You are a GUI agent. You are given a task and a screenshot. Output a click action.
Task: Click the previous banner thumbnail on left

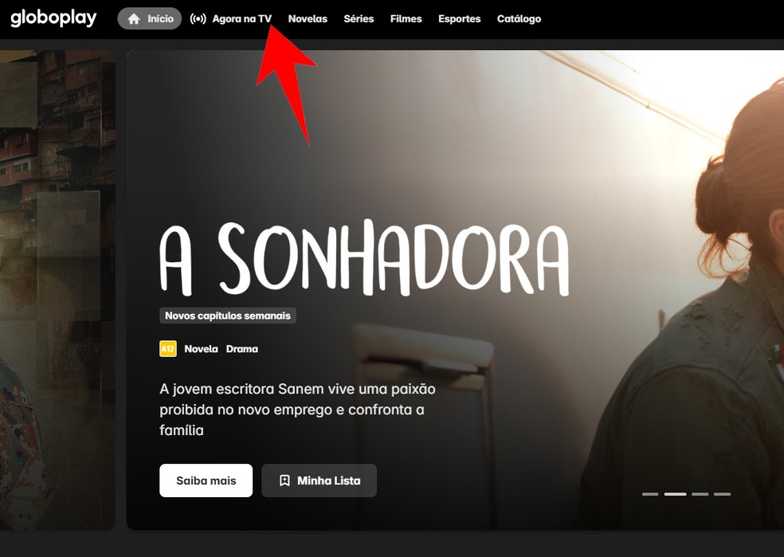[x=57, y=290]
